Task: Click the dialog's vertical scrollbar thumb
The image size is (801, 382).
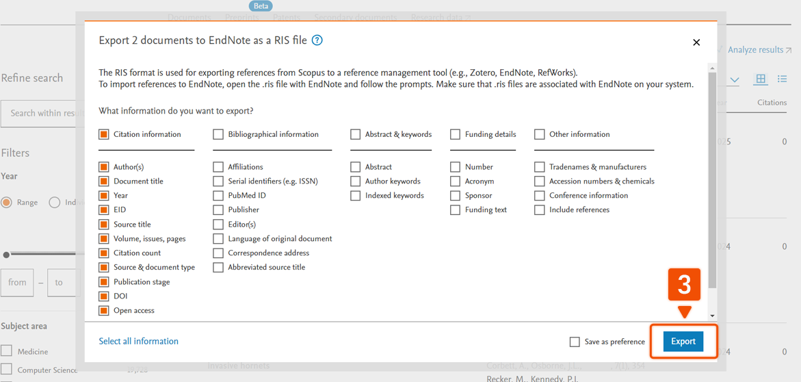Action: tap(712, 179)
